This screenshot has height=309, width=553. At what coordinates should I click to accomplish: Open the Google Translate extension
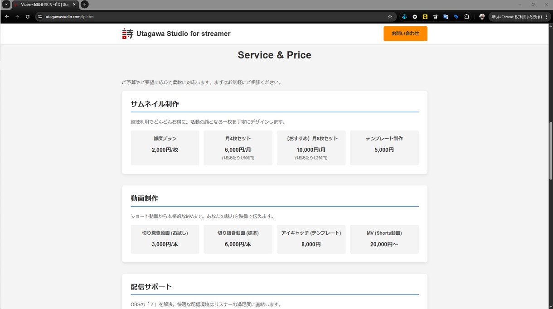[x=446, y=17]
